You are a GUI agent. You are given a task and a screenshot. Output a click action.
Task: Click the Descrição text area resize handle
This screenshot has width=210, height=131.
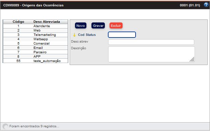192,60
